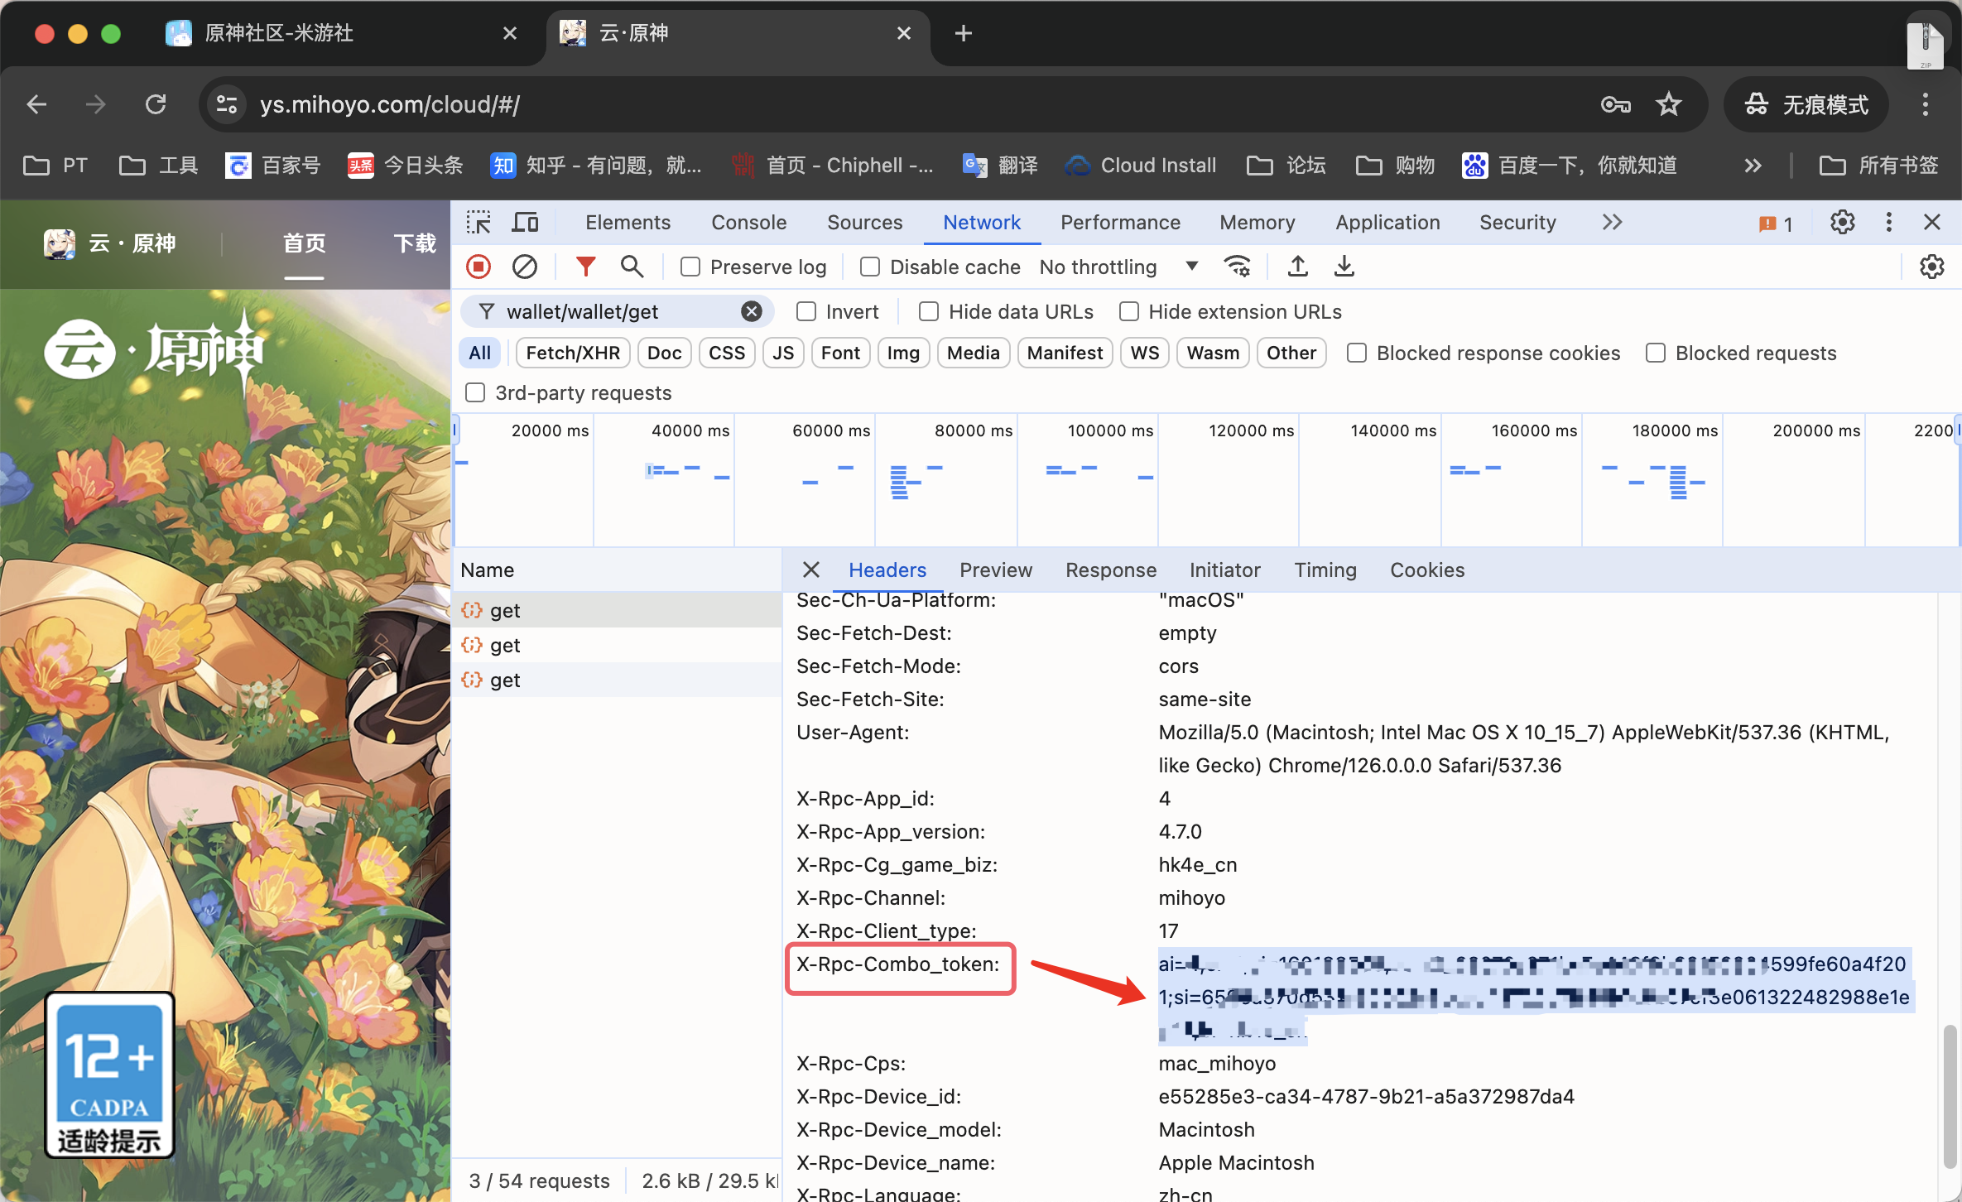The width and height of the screenshot is (1962, 1202).
Task: Open the 所有书签 folder
Action: coord(1878,166)
